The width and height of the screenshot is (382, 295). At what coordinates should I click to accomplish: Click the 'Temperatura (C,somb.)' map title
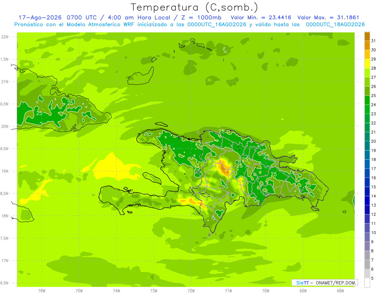(195, 7)
